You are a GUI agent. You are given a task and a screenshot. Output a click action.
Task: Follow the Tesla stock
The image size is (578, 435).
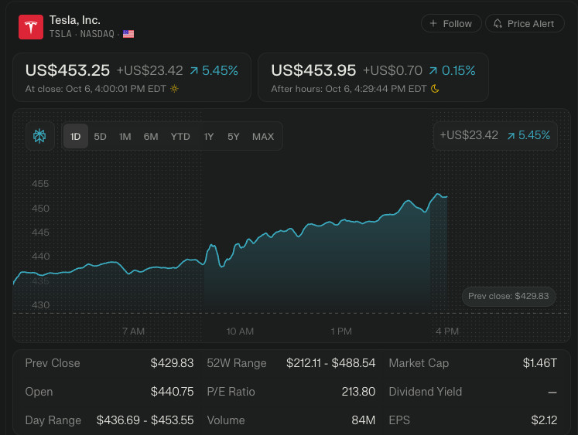point(451,24)
